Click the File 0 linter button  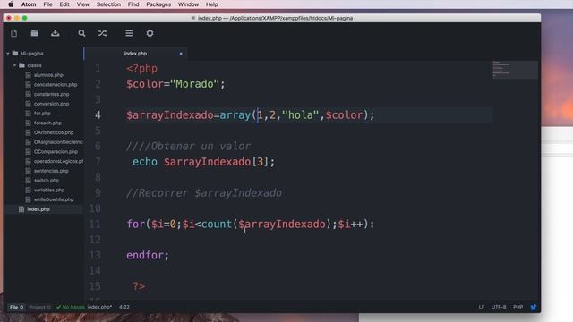point(16,307)
